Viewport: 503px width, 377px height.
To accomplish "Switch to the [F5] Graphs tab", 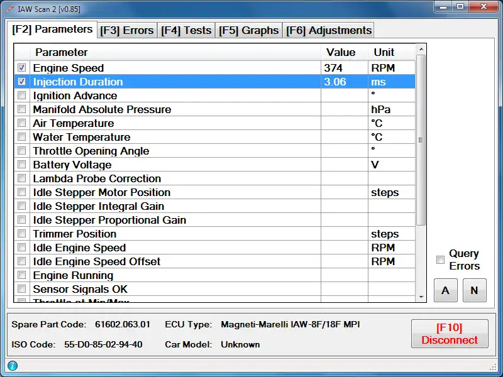I will point(248,30).
